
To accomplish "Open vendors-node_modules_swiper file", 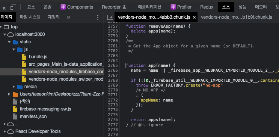I will pyautogui.click(x=66, y=79).
